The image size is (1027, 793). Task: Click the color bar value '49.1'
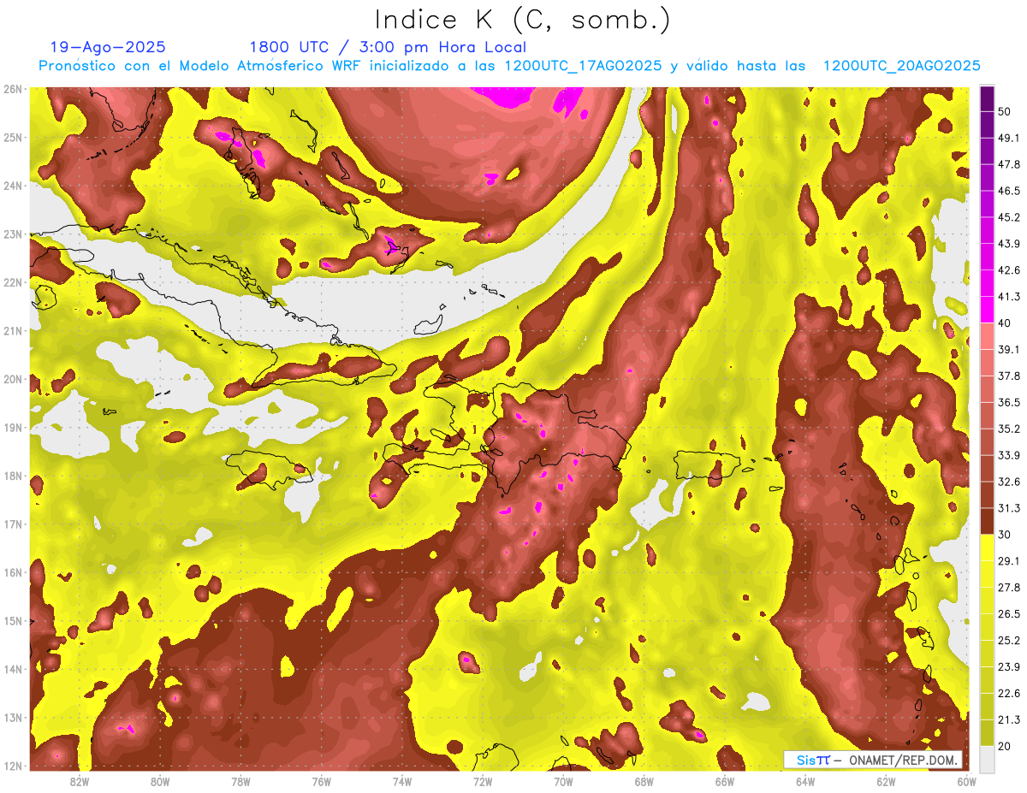[x=1009, y=138]
